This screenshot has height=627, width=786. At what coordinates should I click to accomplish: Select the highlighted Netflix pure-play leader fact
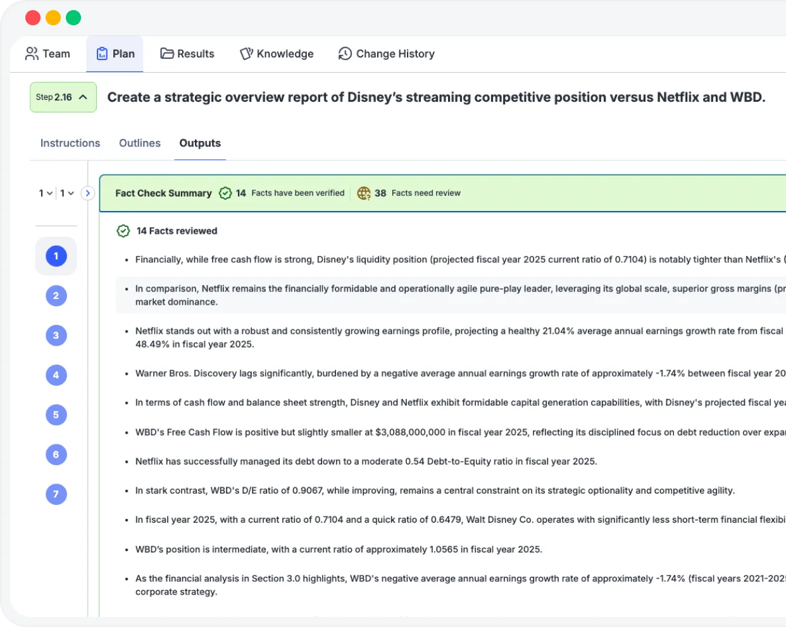tap(451, 295)
